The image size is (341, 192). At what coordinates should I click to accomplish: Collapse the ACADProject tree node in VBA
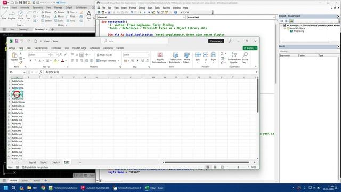pyautogui.click(x=281, y=26)
